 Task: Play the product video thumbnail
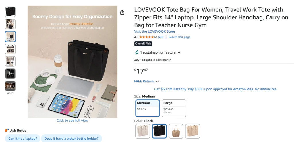click(10, 86)
